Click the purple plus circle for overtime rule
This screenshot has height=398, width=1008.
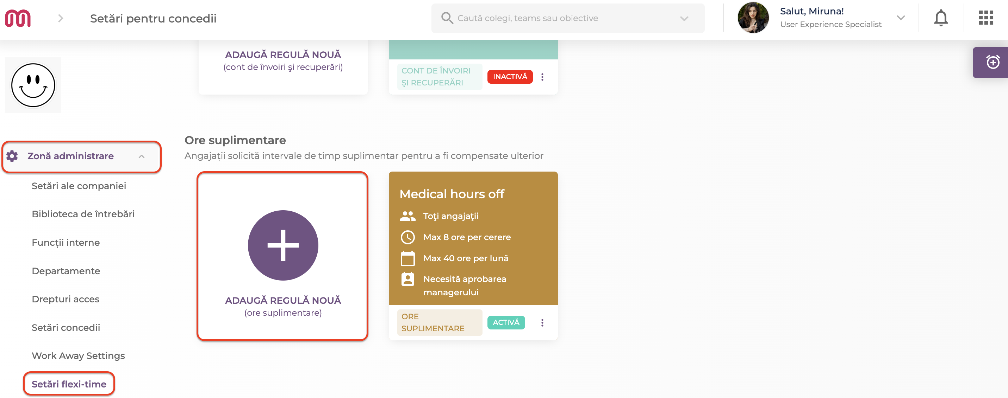point(283,245)
